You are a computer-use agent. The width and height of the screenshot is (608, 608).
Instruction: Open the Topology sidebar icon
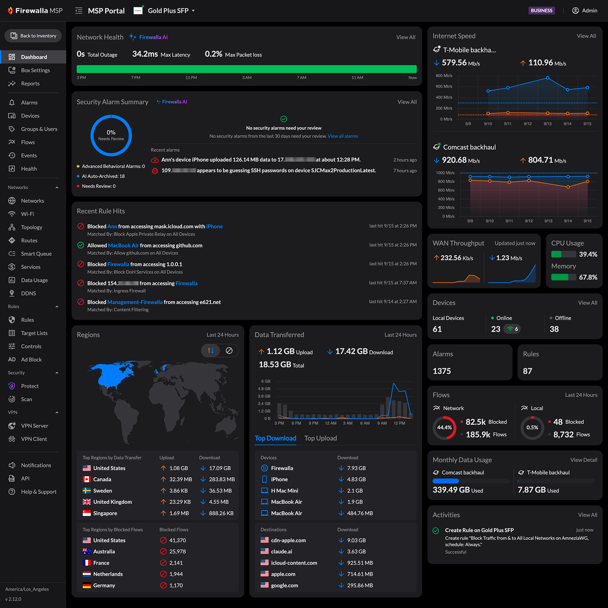pyautogui.click(x=12, y=227)
